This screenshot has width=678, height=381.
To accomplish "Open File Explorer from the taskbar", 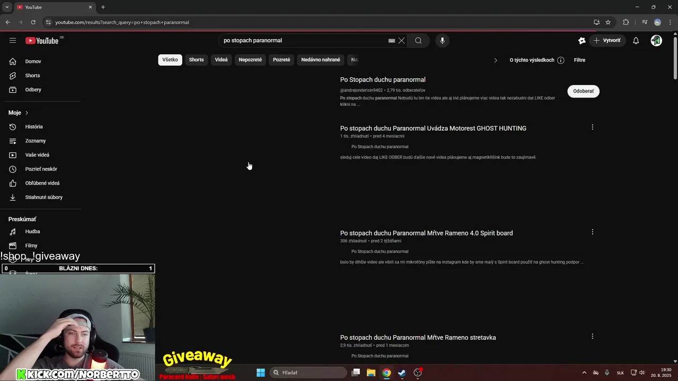I will [x=371, y=373].
